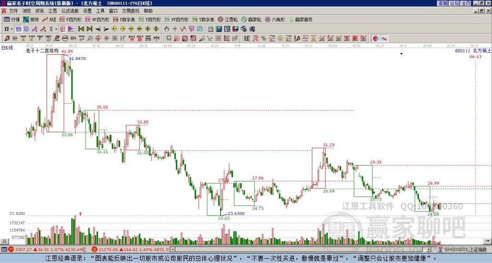Click the red zigzag line icon
This screenshot has height=263, width=492.
point(183,29)
